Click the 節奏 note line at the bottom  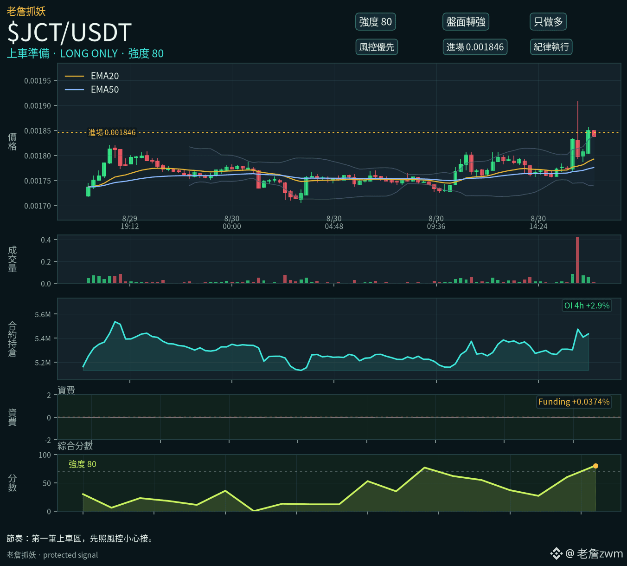(x=80, y=539)
